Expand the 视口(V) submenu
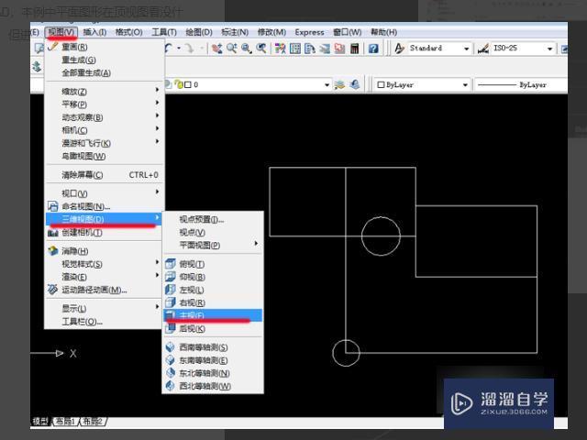587x440 pixels. (x=104, y=193)
